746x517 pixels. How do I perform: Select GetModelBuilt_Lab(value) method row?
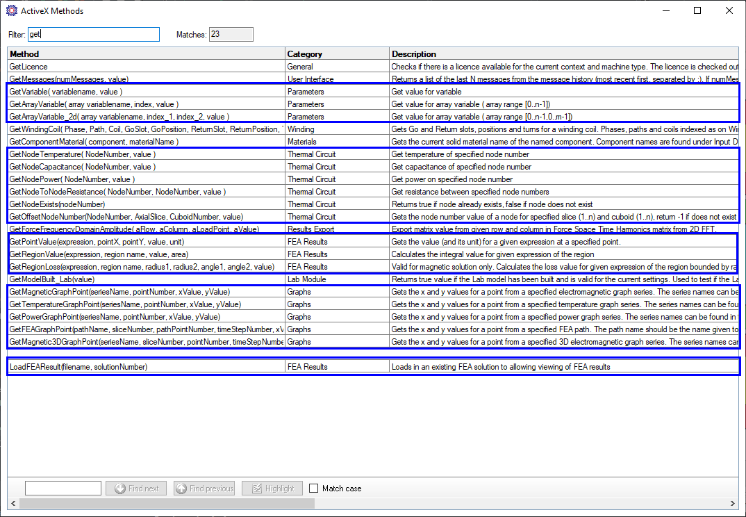[x=373, y=279]
